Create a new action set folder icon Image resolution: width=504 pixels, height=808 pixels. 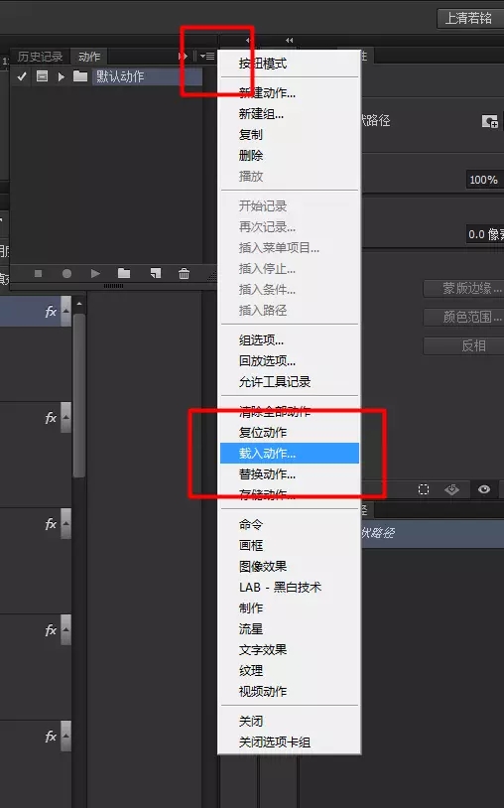tap(124, 273)
